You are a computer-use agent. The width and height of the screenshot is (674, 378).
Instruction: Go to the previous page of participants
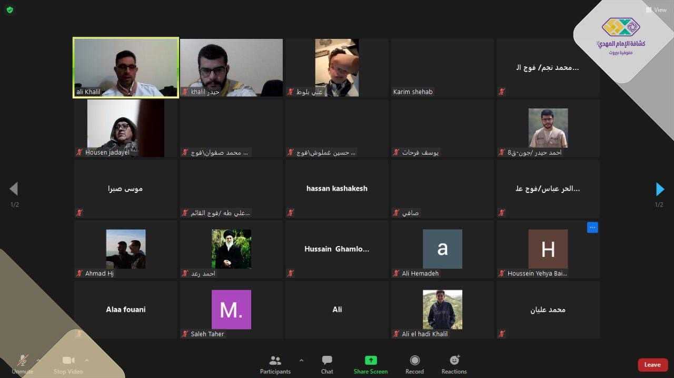(x=14, y=189)
